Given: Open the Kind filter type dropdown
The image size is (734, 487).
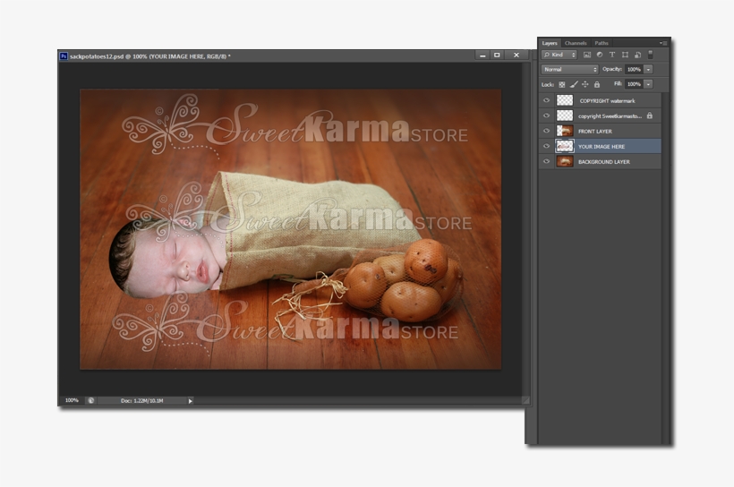Looking at the screenshot, I should [x=559, y=55].
